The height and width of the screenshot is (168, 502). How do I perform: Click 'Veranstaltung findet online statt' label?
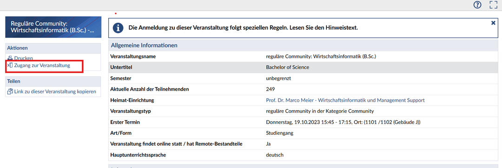[x=176, y=144]
